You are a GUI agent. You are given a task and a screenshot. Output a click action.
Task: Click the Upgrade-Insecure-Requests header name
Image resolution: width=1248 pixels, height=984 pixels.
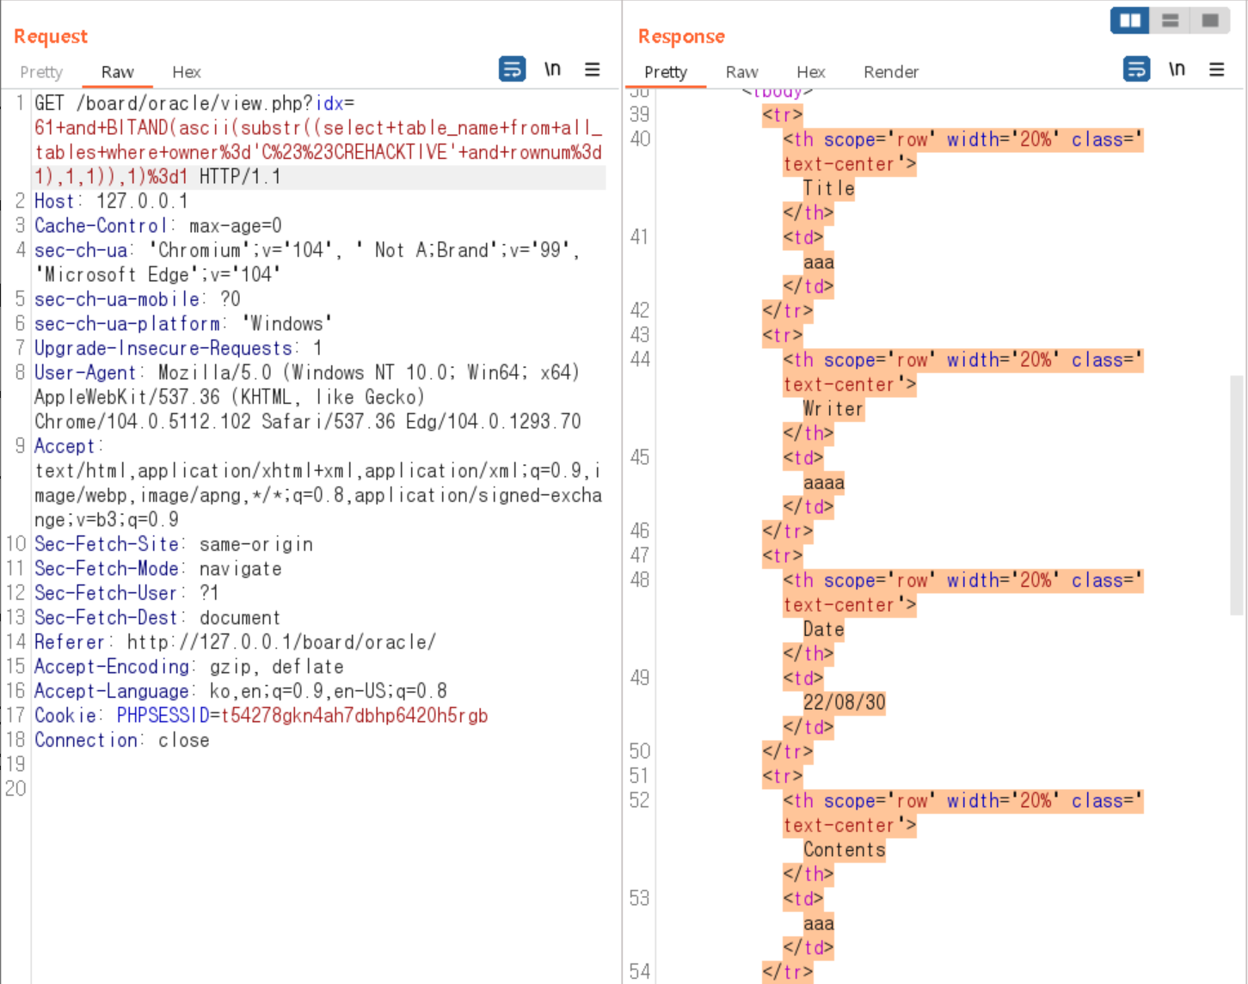tap(163, 348)
